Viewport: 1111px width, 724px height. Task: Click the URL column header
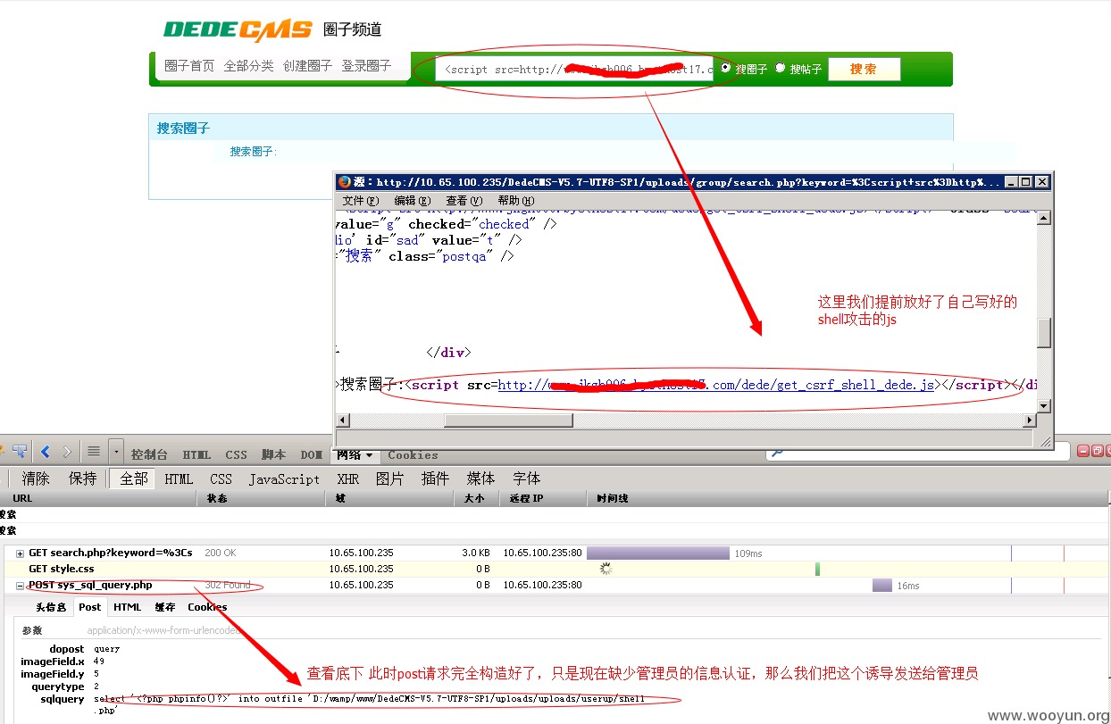point(98,498)
